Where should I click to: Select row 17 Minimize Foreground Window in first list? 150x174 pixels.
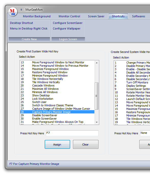(57, 76)
